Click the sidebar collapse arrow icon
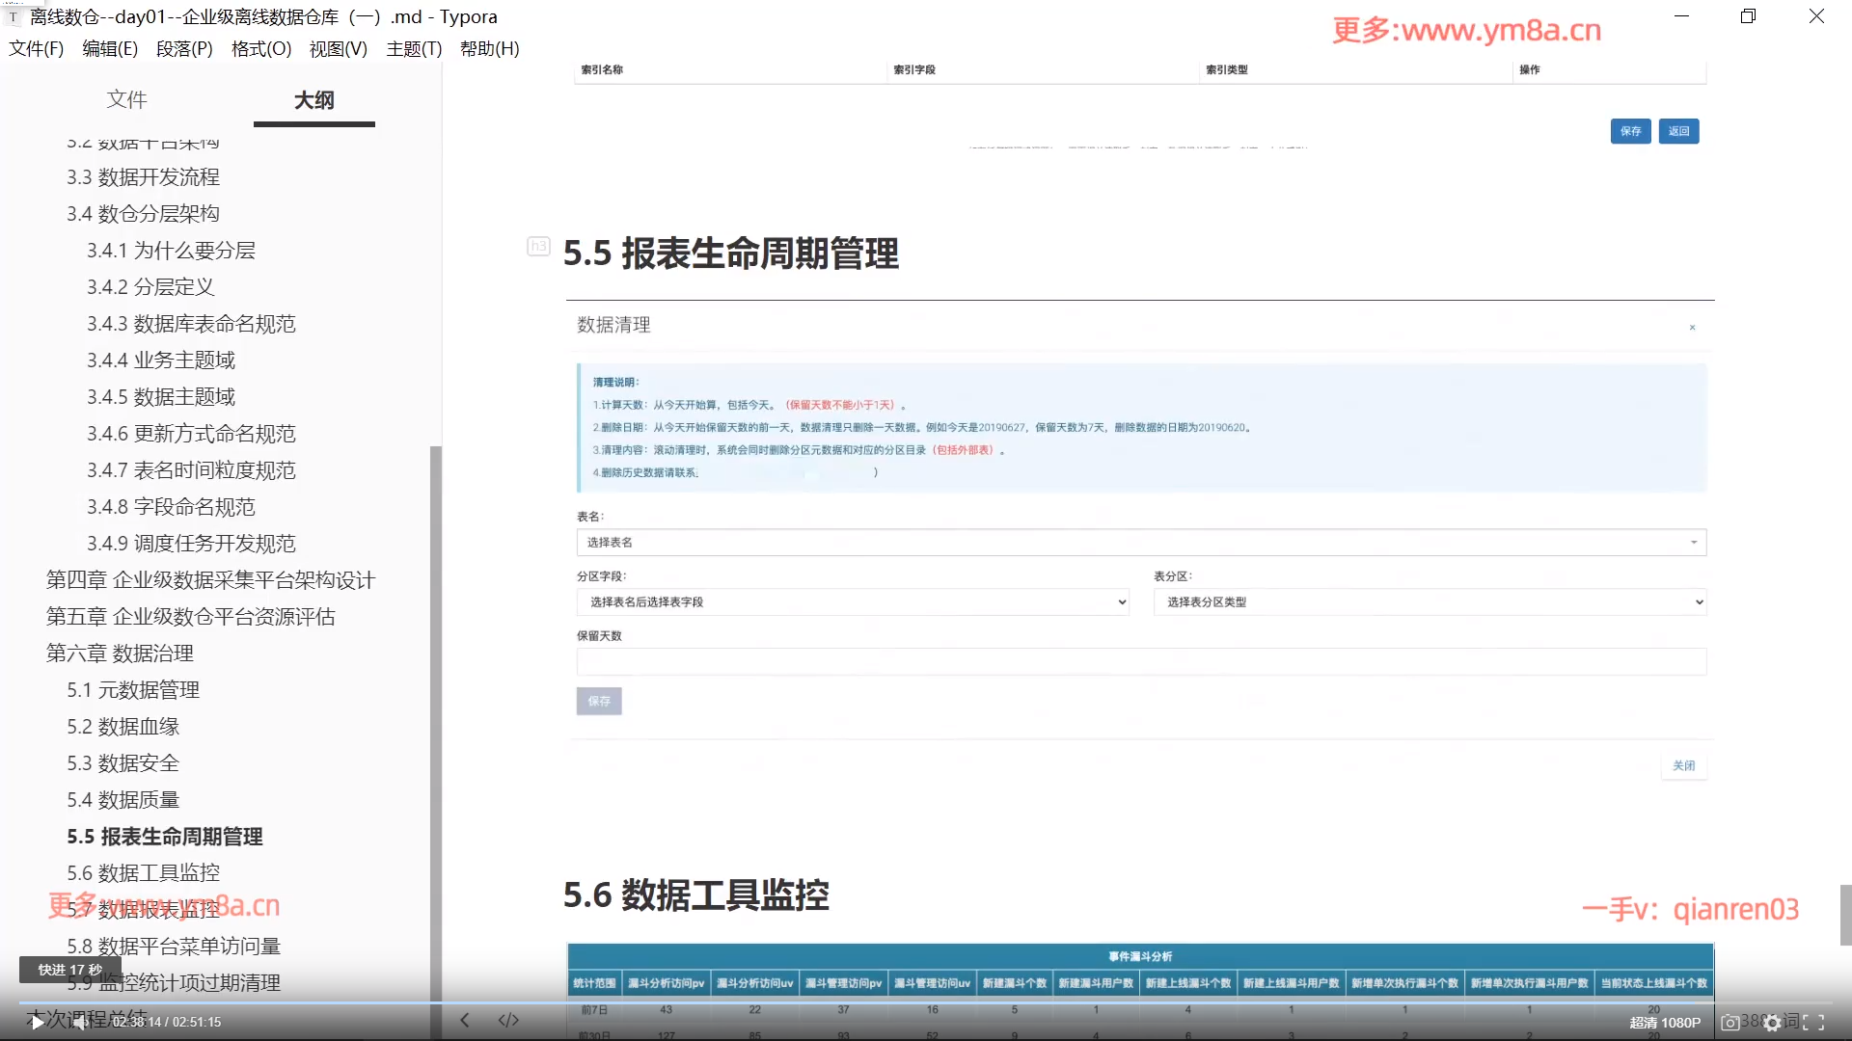Viewport: 1852px width, 1041px height. [465, 1020]
